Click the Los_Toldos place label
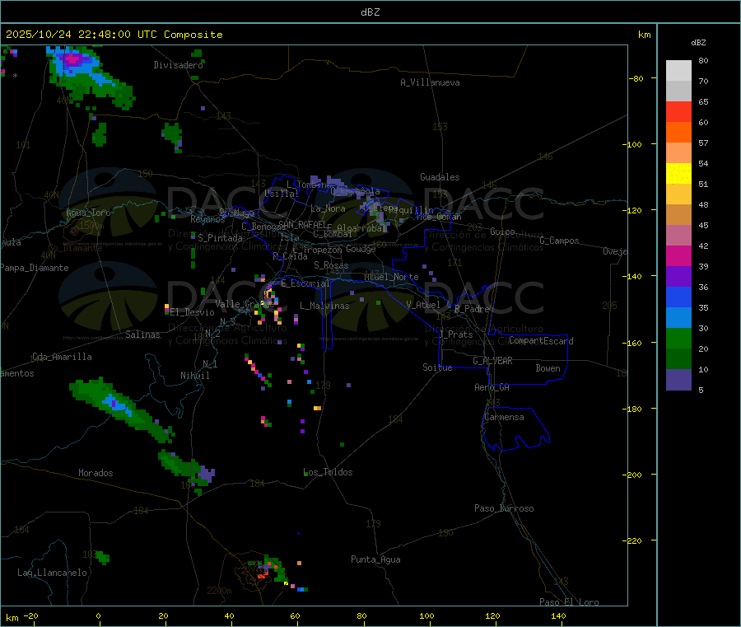The height and width of the screenshot is (627, 741). tap(328, 472)
